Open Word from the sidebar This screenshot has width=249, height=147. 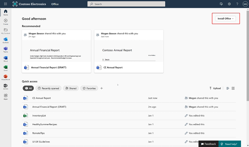[6, 59]
